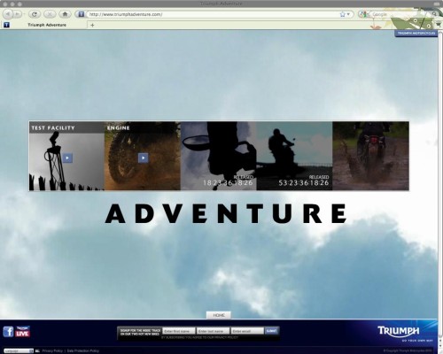Submit the signup form

[271, 331]
